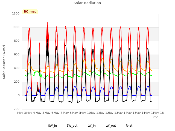Click the May 8 x-axis tick label
This screenshot has width=175, height=131.
tap(67, 113)
